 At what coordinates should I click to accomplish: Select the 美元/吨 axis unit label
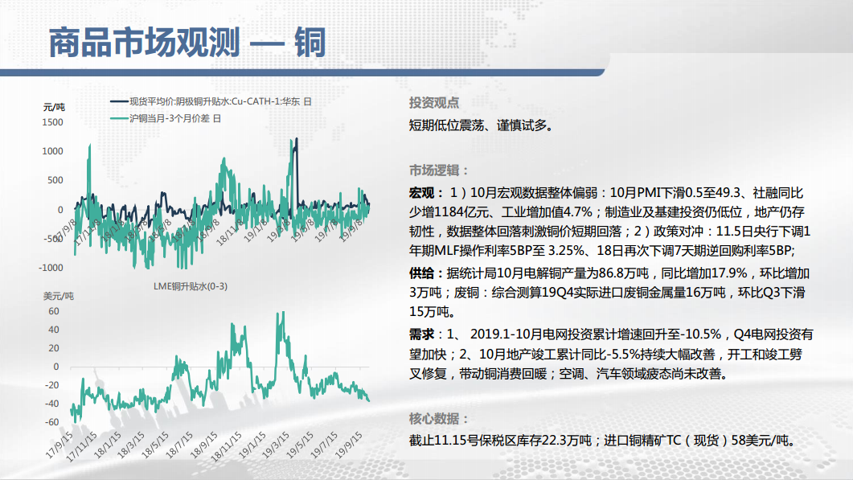coord(57,296)
